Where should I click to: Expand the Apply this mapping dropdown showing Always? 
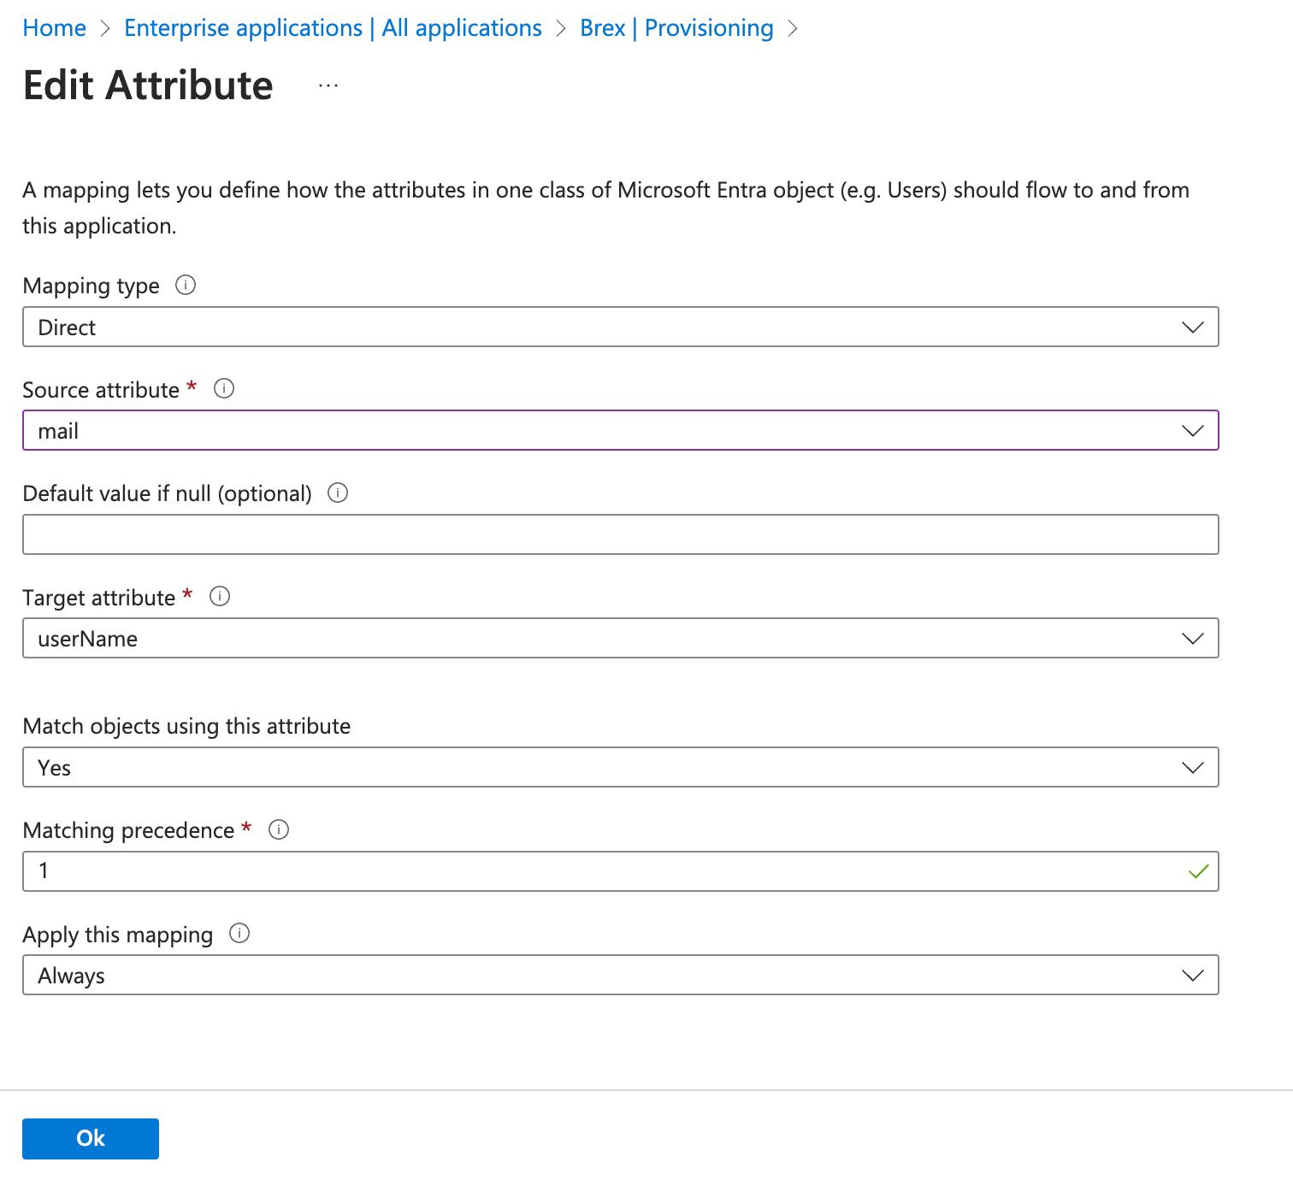point(1194,975)
